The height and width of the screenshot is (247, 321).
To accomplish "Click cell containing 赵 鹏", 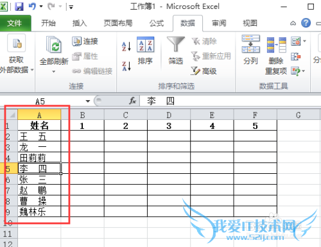I will (x=39, y=190).
